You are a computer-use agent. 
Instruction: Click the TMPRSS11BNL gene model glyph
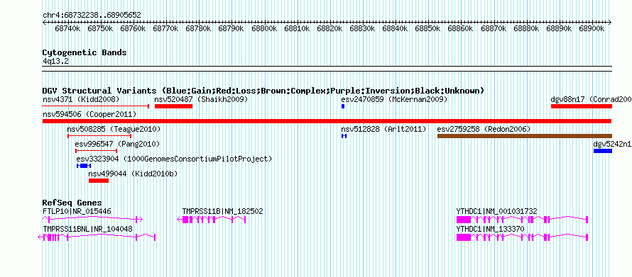(x=97, y=237)
